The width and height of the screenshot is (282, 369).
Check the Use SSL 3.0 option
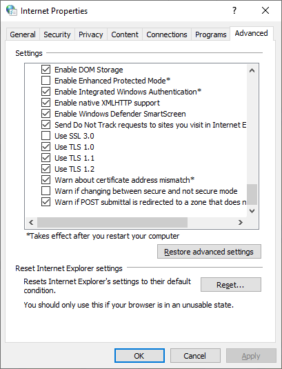(x=46, y=136)
